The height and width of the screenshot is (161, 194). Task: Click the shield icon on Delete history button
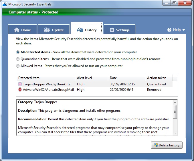156,145
